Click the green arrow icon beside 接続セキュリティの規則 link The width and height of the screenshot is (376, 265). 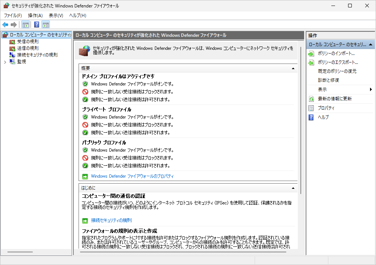click(x=85, y=221)
